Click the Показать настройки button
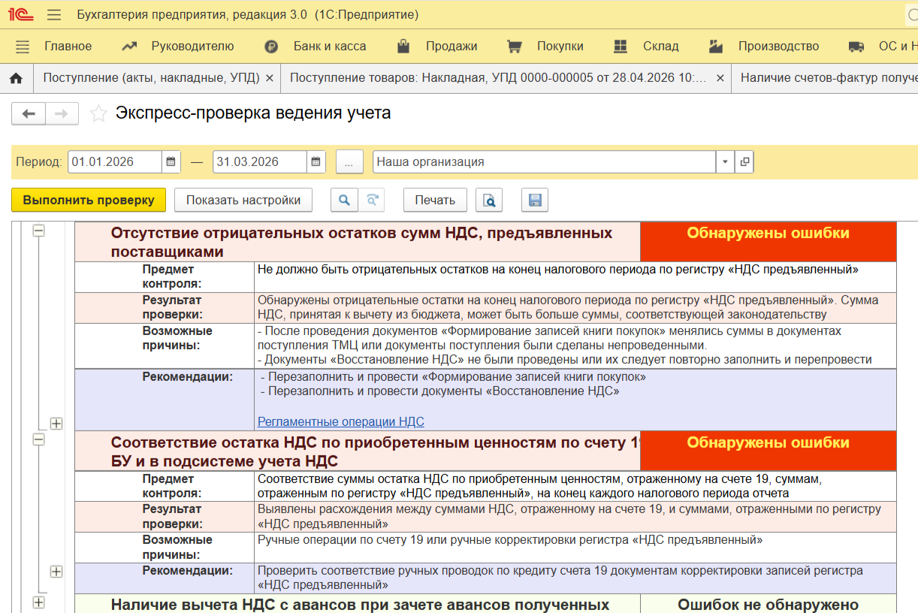 (x=243, y=200)
